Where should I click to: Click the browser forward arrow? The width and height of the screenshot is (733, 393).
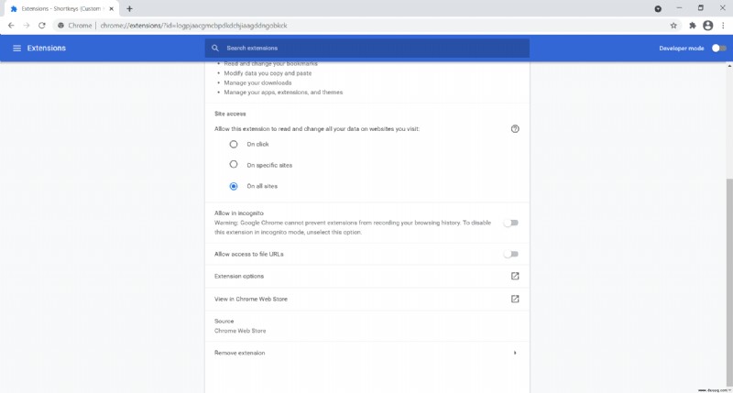(x=27, y=26)
